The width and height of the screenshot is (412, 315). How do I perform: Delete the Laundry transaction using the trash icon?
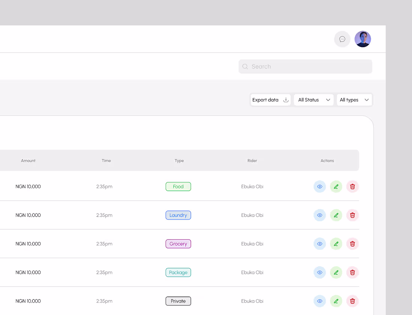352,215
